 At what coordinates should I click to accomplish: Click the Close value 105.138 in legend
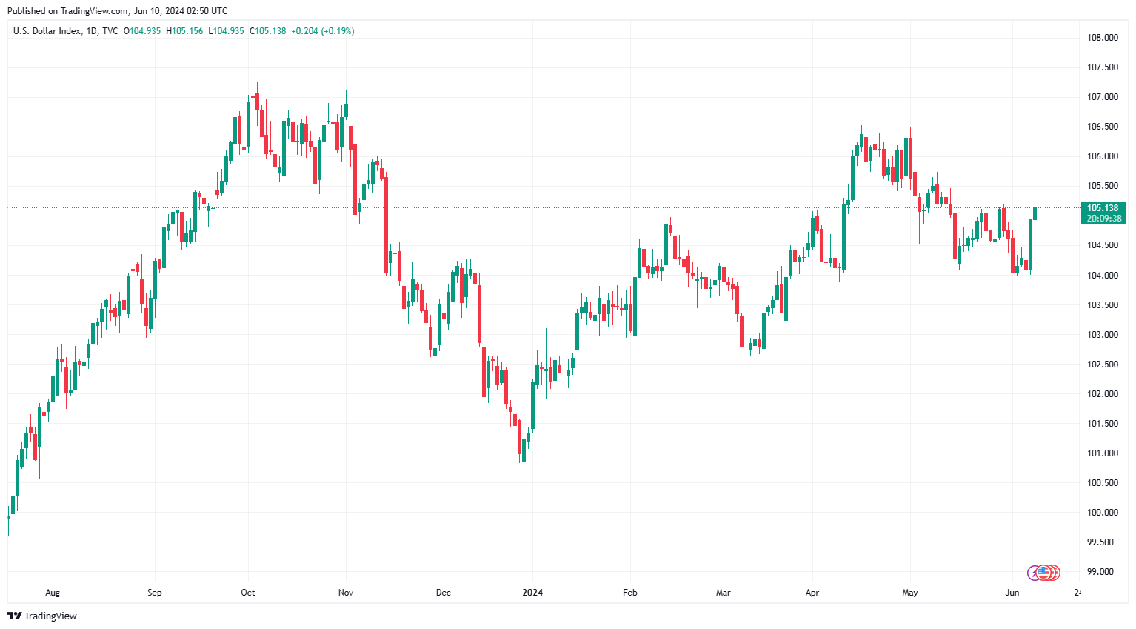coord(270,31)
